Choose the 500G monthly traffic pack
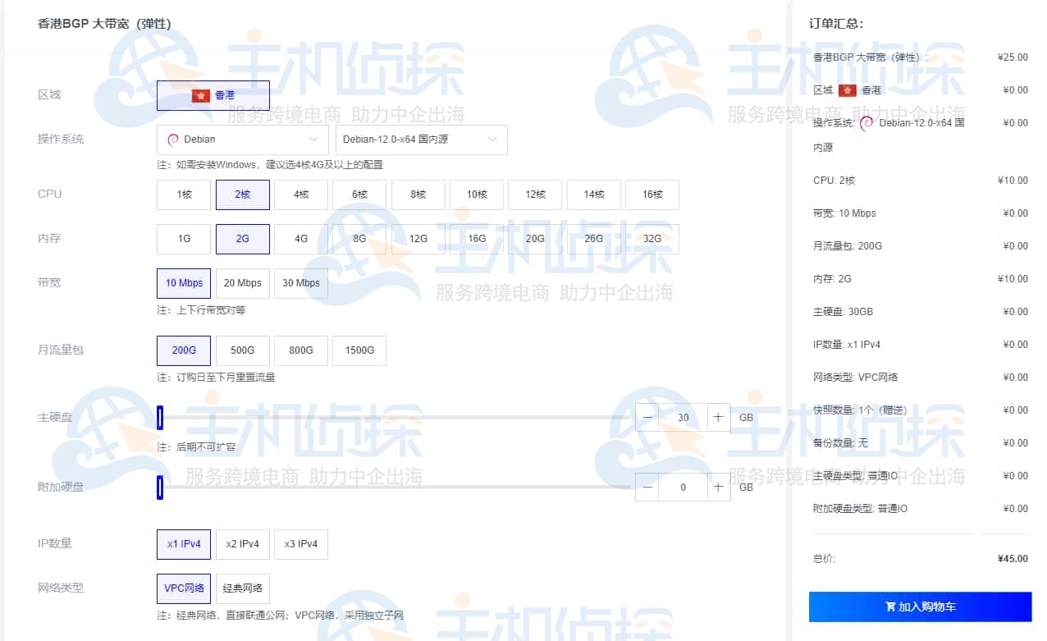The image size is (1047, 641). coord(243,350)
